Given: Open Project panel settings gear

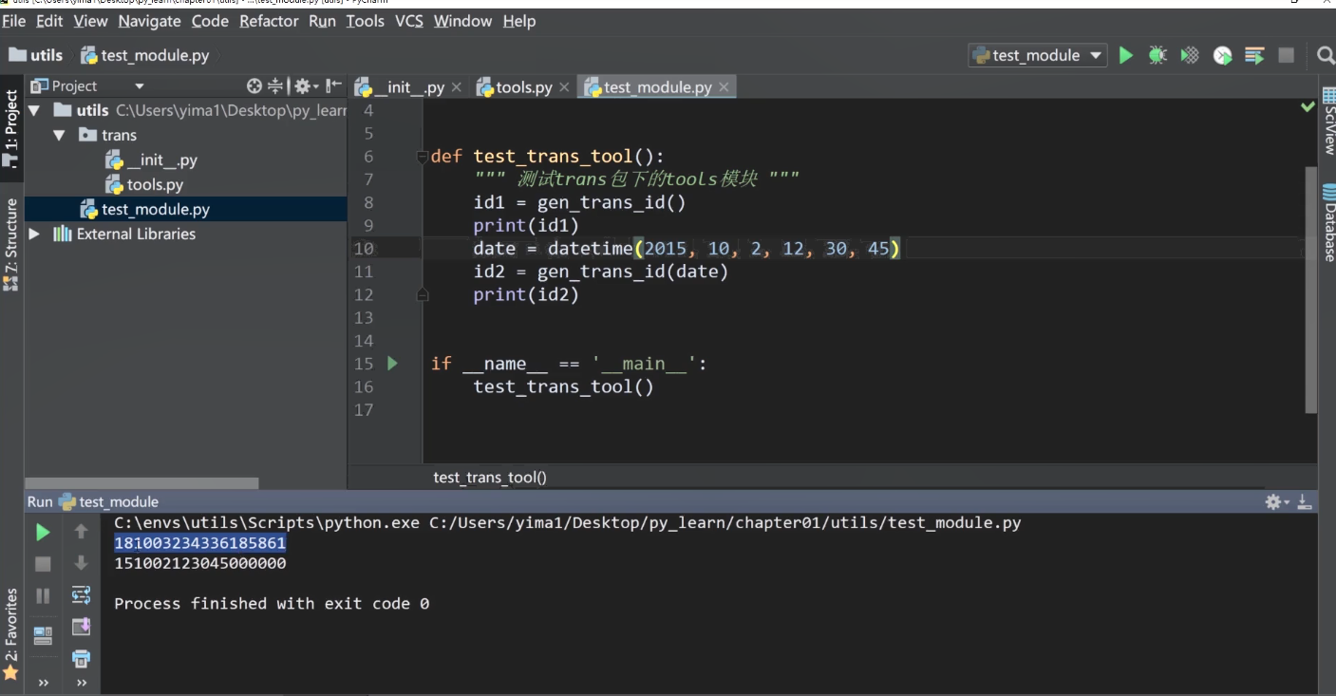Looking at the screenshot, I should pos(302,86).
